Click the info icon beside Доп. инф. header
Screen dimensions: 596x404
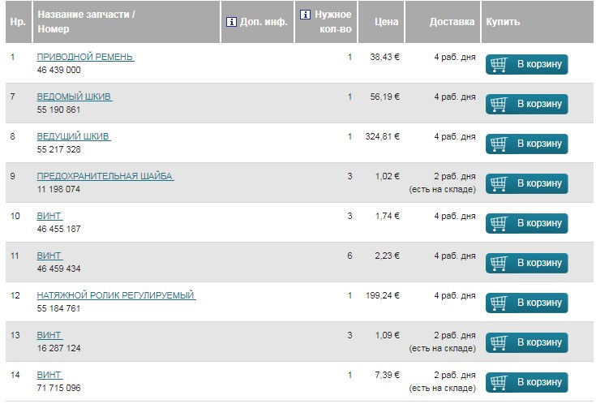click(x=230, y=22)
